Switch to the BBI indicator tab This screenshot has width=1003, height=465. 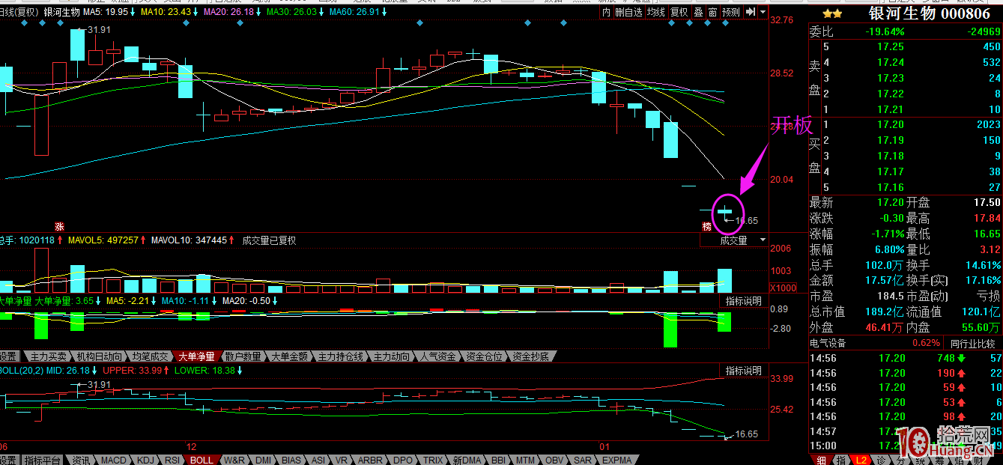(x=500, y=460)
